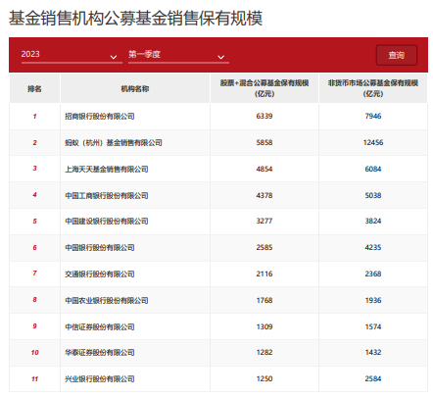
Task: Click value 2116 in 交通银行 row
Action: pos(265,274)
